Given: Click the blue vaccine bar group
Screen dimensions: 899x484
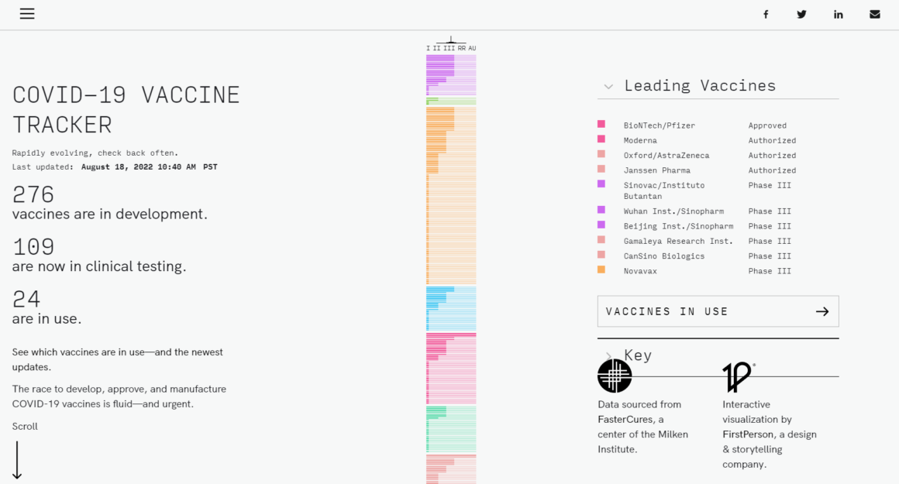Looking at the screenshot, I should pyautogui.click(x=451, y=309).
